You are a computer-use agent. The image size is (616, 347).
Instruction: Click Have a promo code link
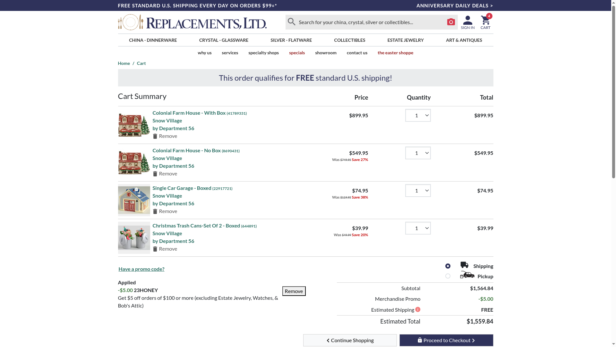coord(141,269)
